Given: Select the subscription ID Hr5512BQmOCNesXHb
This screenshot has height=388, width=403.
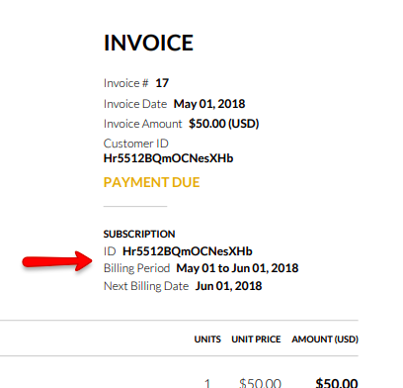Looking at the screenshot, I should pyautogui.click(x=188, y=251).
